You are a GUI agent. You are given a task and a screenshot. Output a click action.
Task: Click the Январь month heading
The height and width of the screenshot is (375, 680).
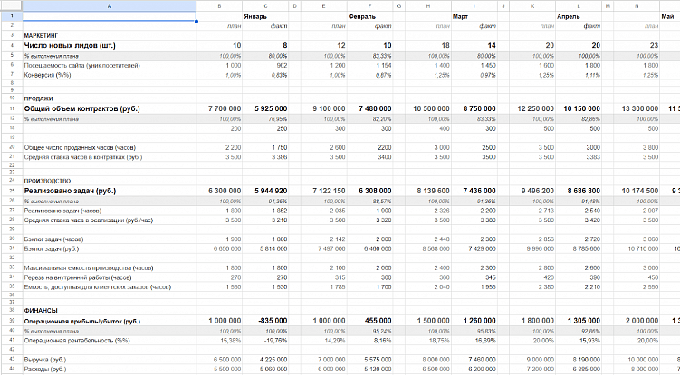[255, 17]
